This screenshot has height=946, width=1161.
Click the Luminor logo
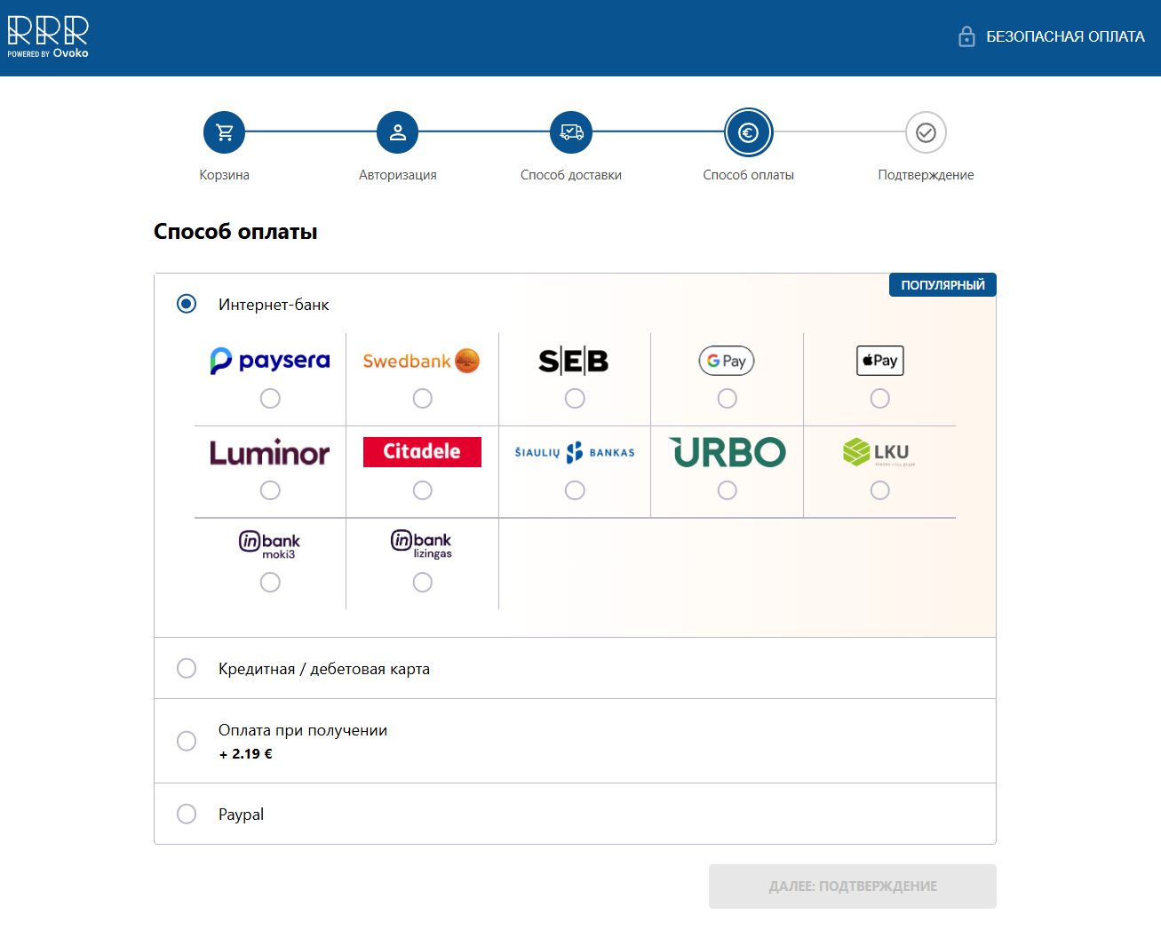coord(270,452)
